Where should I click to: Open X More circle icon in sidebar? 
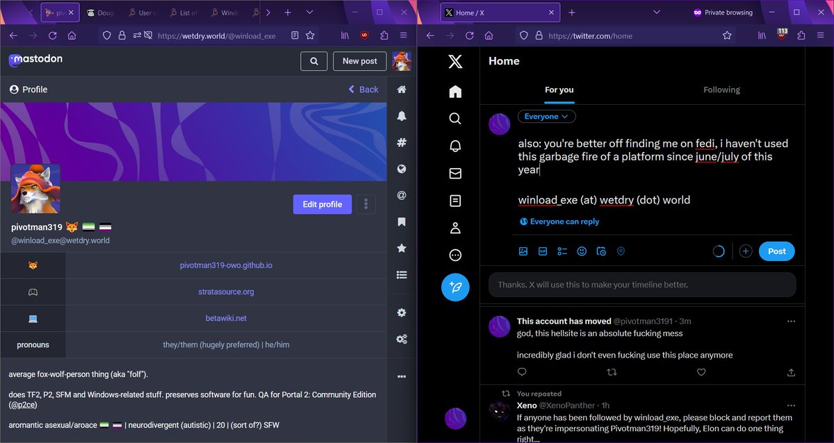tap(455, 255)
